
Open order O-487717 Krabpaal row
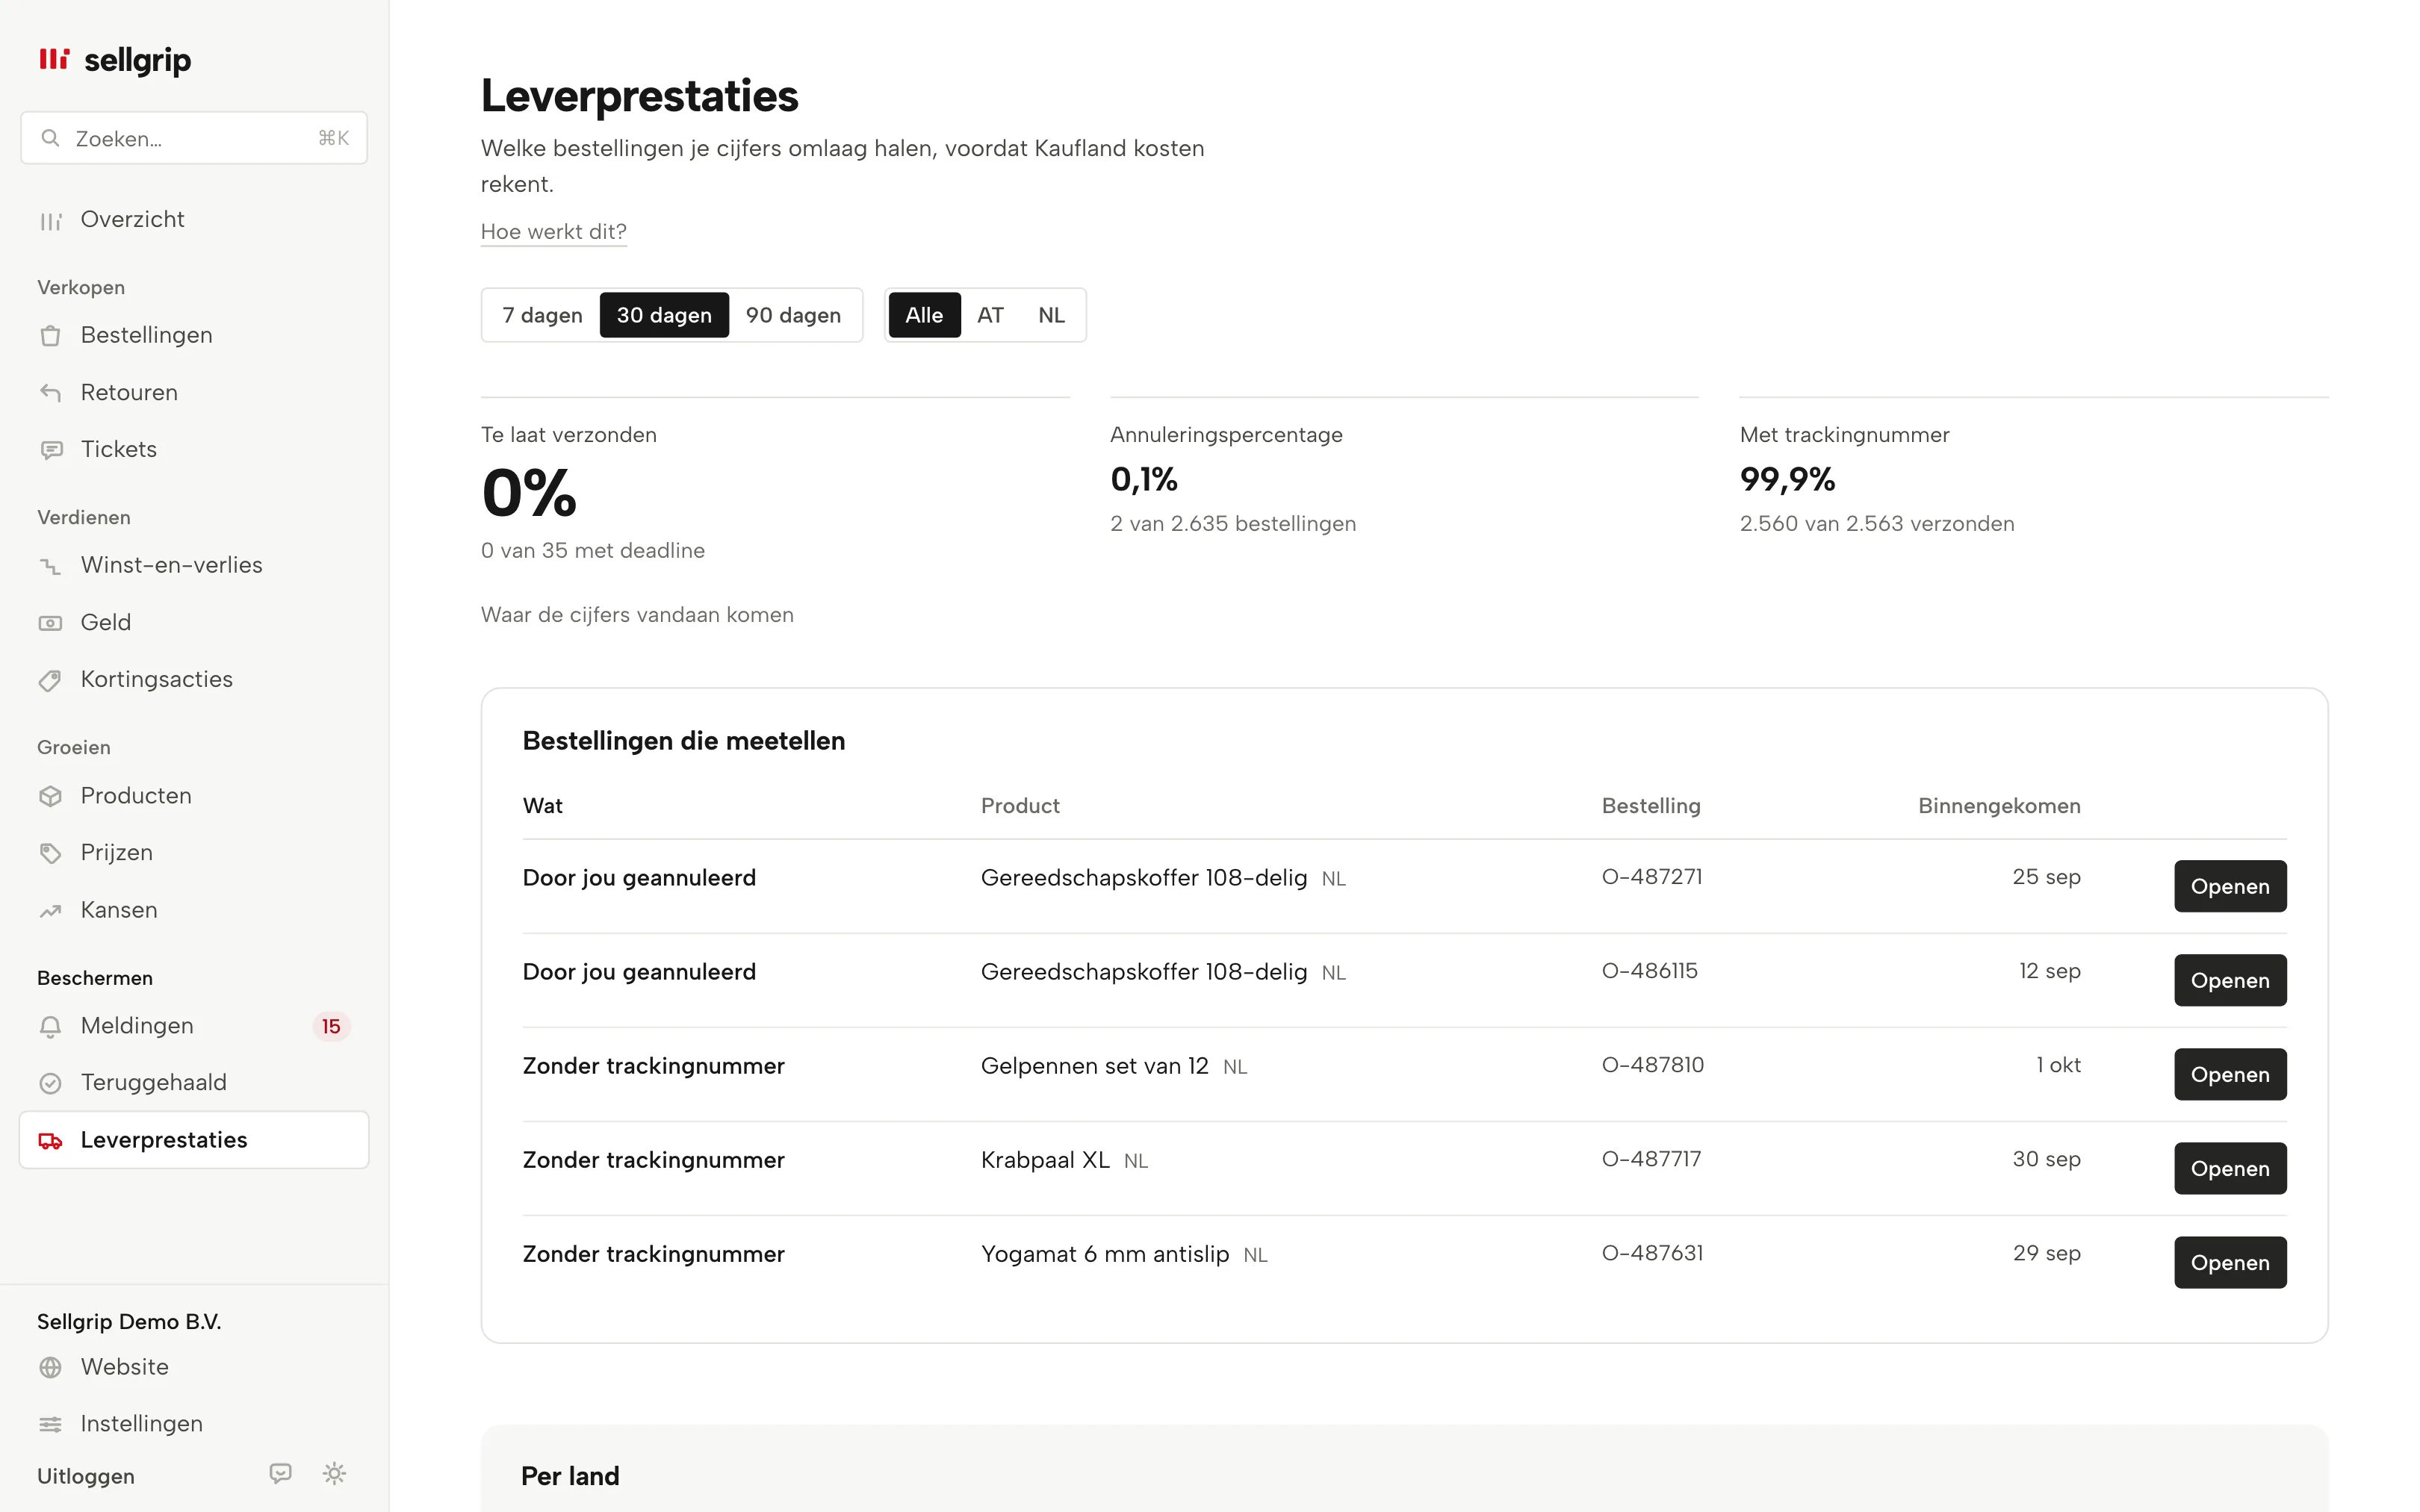[x=2229, y=1168]
